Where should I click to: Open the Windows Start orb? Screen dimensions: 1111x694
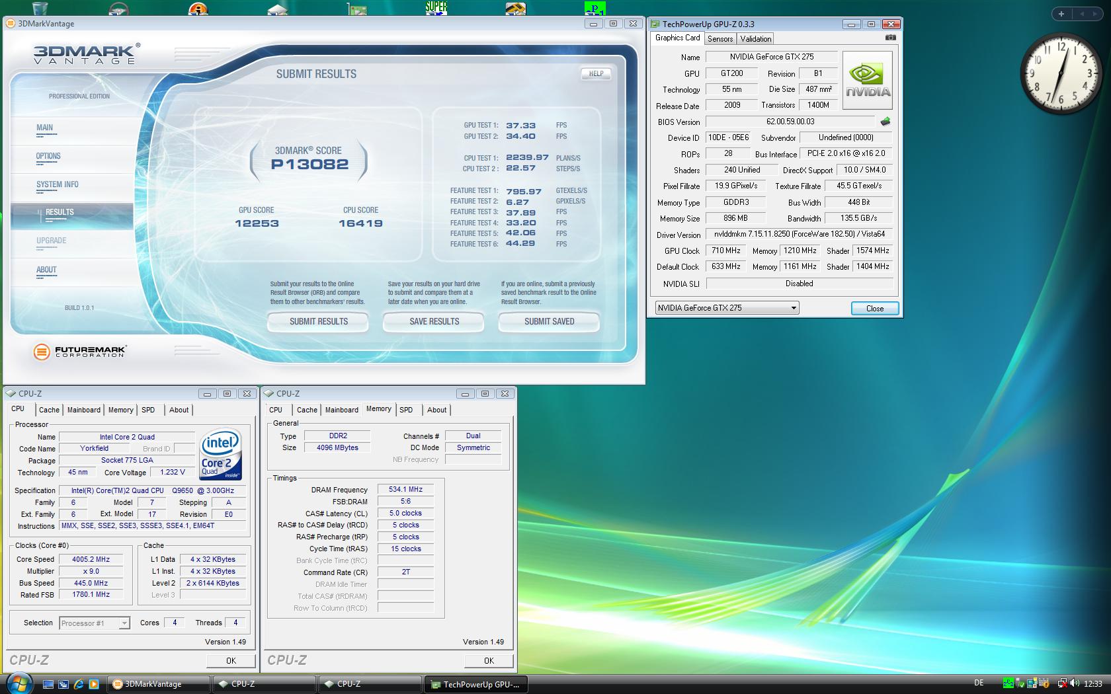coord(18,683)
